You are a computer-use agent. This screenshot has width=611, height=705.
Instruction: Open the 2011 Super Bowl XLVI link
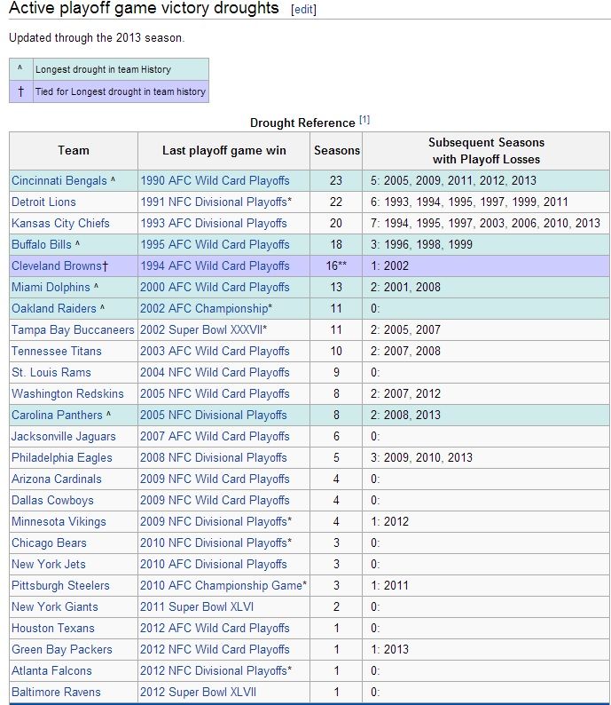(x=197, y=607)
